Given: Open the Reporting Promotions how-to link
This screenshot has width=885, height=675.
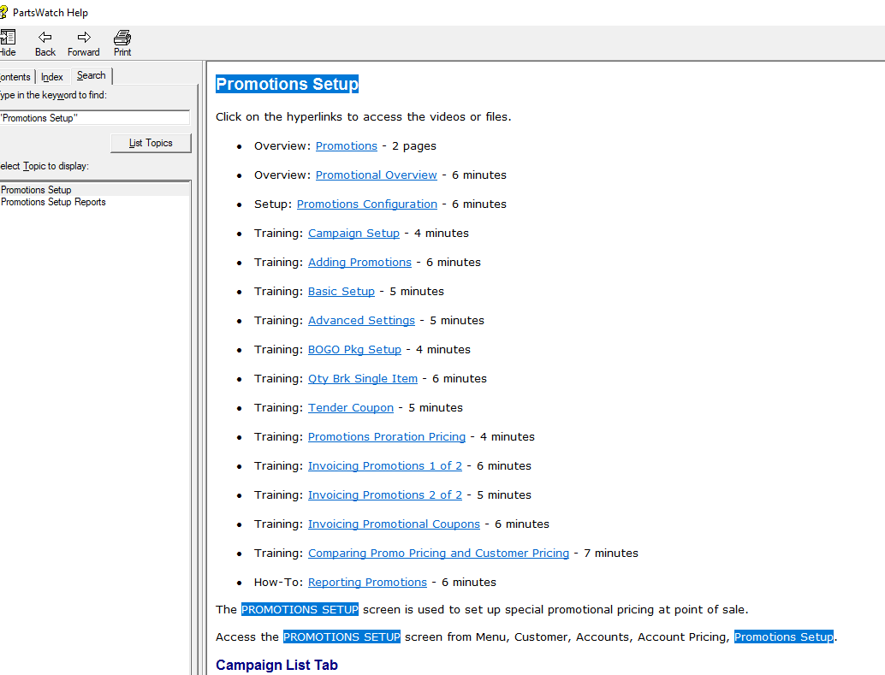Looking at the screenshot, I should pyautogui.click(x=367, y=582).
